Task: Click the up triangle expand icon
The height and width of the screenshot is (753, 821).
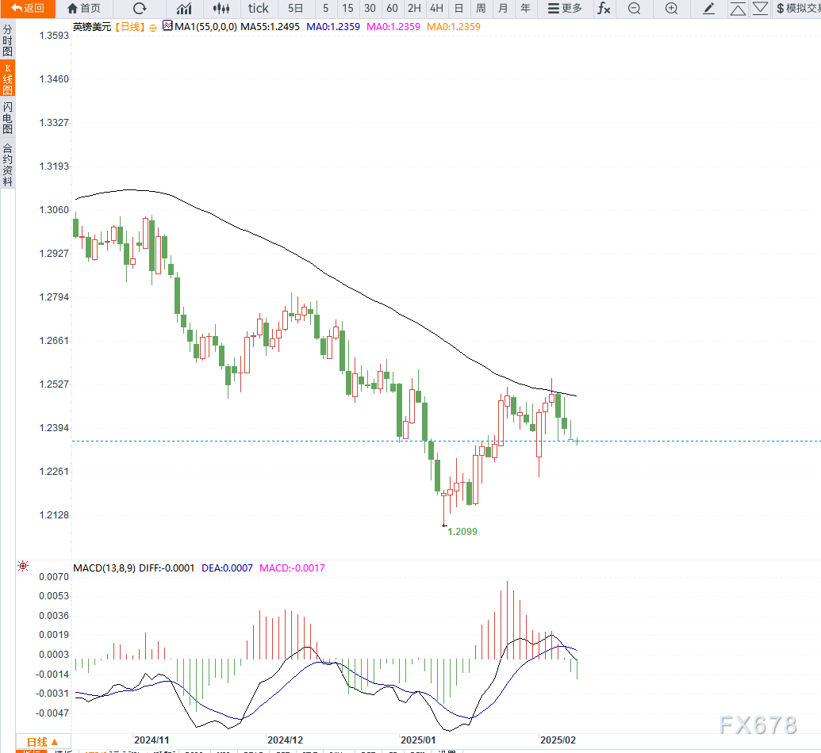Action: (x=738, y=9)
